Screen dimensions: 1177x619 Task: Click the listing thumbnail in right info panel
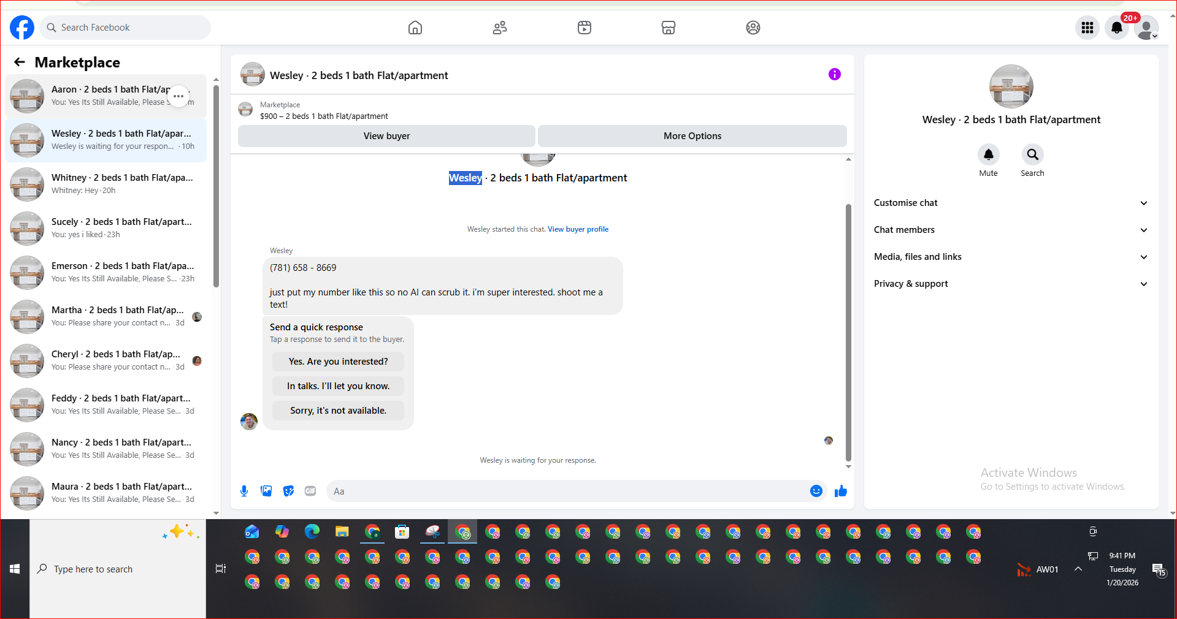[1011, 86]
